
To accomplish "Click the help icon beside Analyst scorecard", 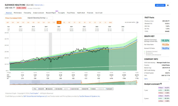I will pyautogui.click(x=161, y=84).
